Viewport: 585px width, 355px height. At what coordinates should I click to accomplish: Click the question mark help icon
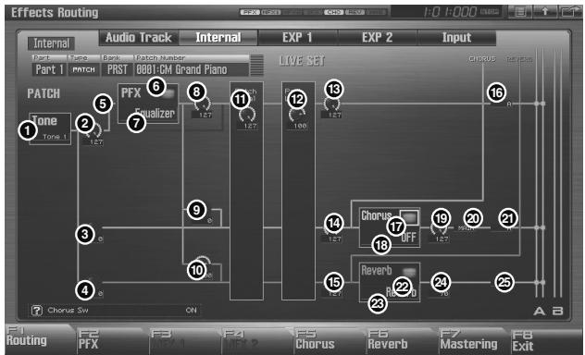click(37, 311)
